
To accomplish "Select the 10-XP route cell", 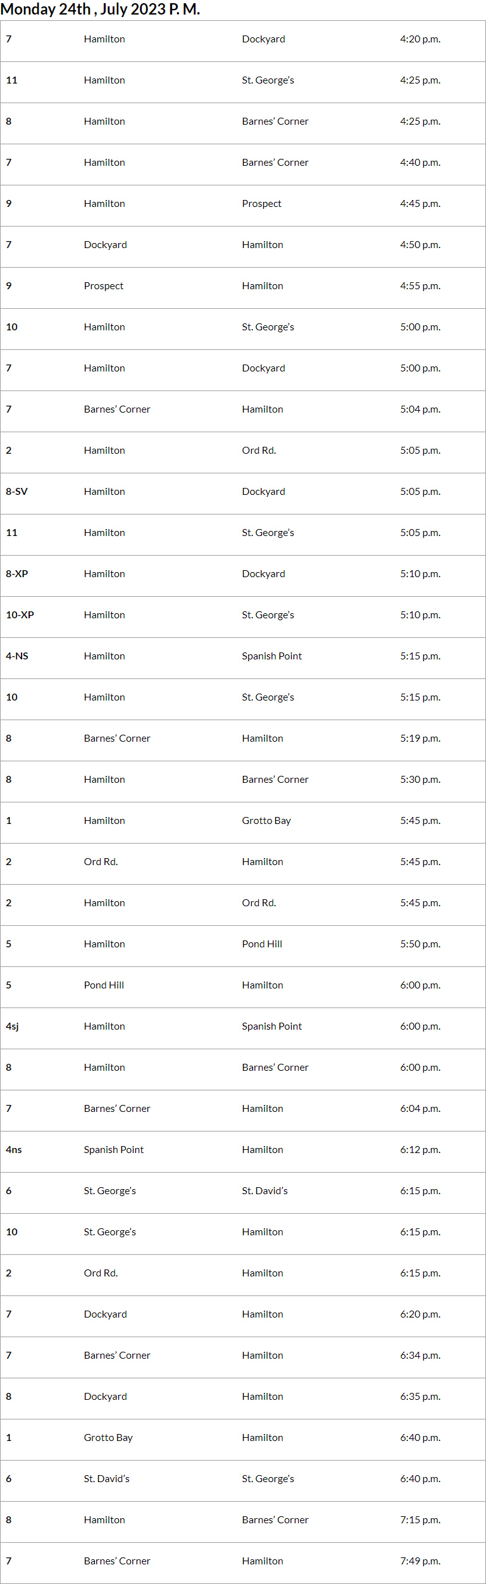I will (20, 615).
